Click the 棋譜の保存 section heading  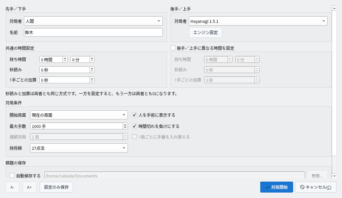[x=16, y=163]
